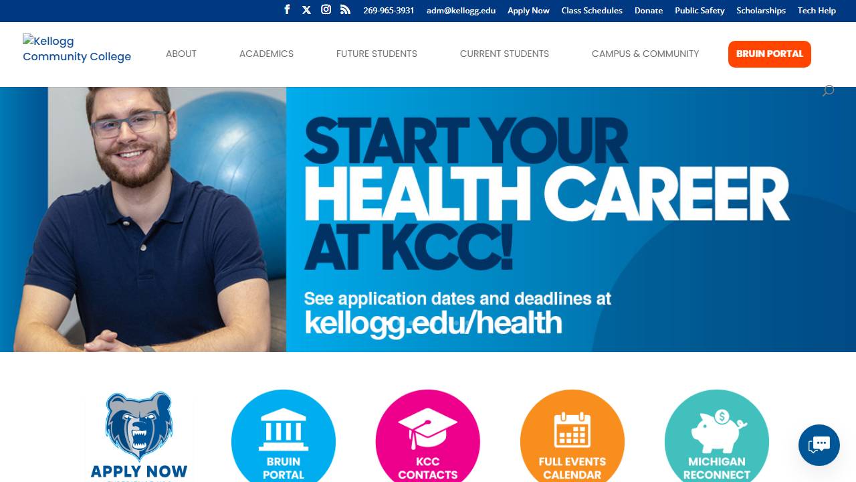
Task: Open the Michigan Reconnect piggy bank icon
Action: 717,436
